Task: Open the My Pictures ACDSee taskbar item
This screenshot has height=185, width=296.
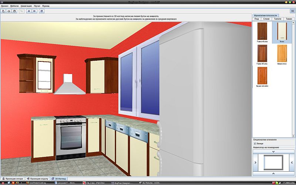Action: [149, 183]
